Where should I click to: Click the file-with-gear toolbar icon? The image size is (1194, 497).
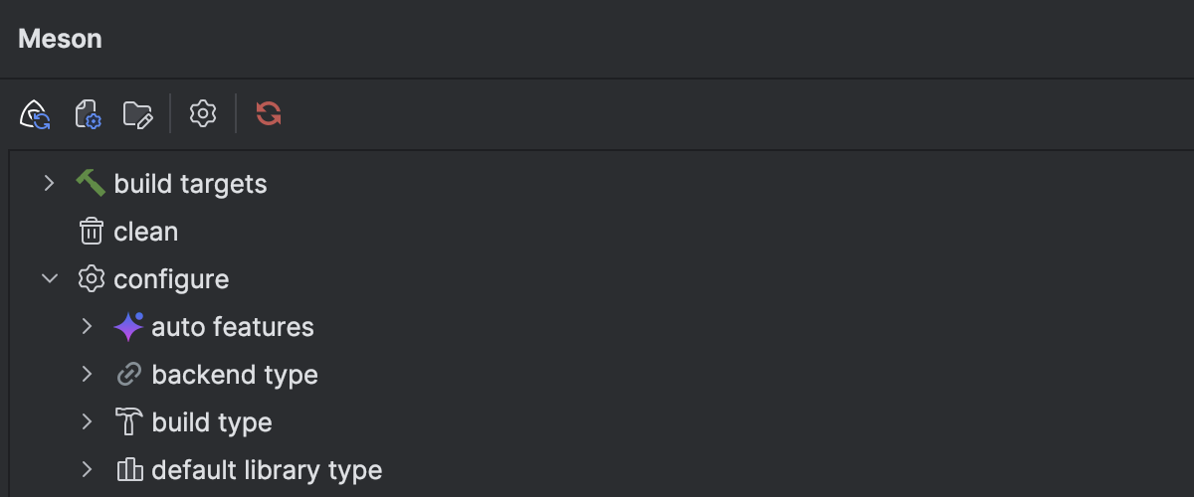[89, 114]
